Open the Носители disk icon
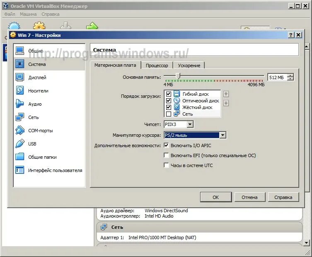 pos(20,91)
